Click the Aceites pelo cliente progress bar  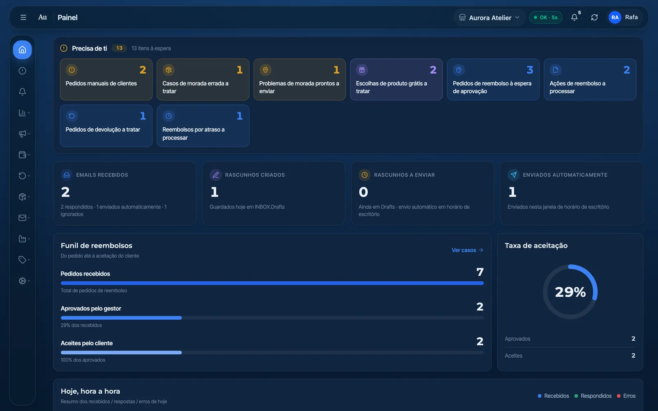272,353
